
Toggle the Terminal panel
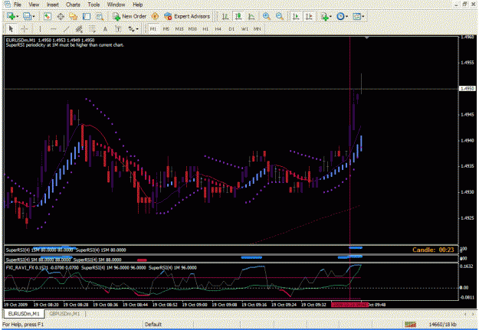[x=87, y=17]
